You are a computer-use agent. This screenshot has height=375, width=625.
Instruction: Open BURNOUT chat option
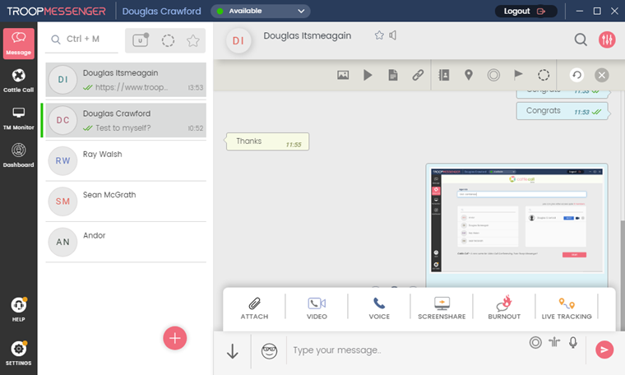504,308
